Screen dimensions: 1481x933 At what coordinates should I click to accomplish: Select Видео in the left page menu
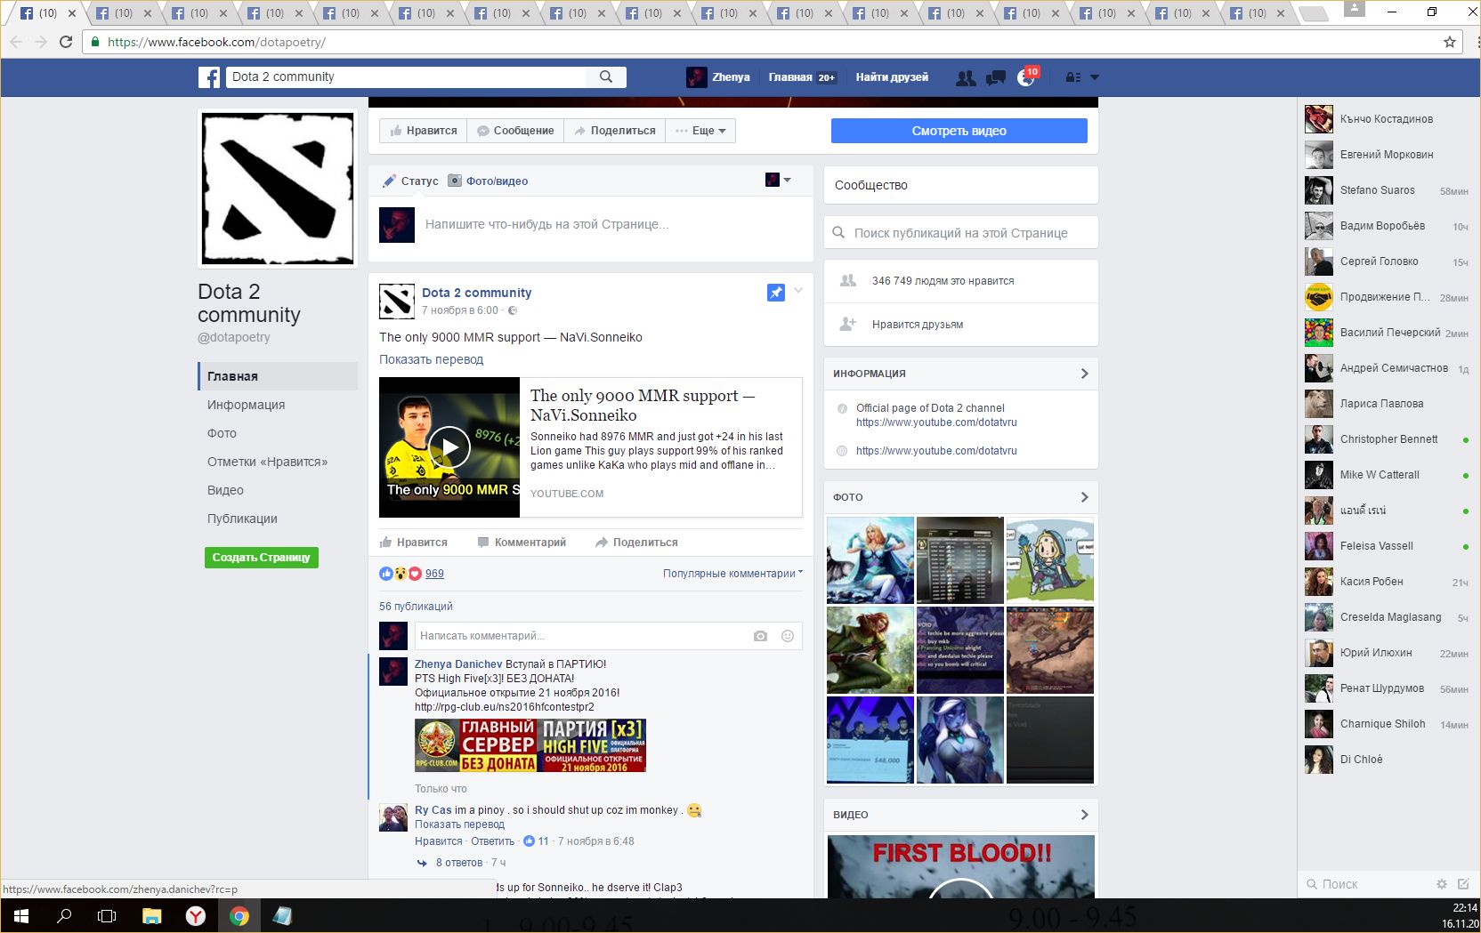[x=225, y=490]
